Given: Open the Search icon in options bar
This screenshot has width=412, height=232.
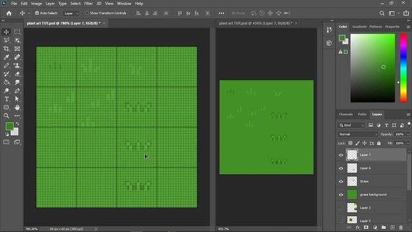Looking at the screenshot, I should (382, 13).
